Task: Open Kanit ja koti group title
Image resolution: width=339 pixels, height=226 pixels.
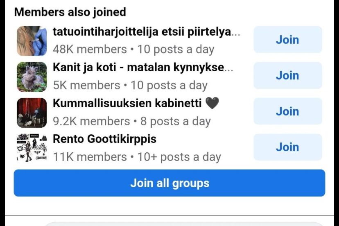Action: (142, 68)
